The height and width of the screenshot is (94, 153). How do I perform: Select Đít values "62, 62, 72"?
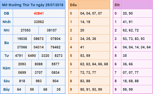(x=131, y=30)
